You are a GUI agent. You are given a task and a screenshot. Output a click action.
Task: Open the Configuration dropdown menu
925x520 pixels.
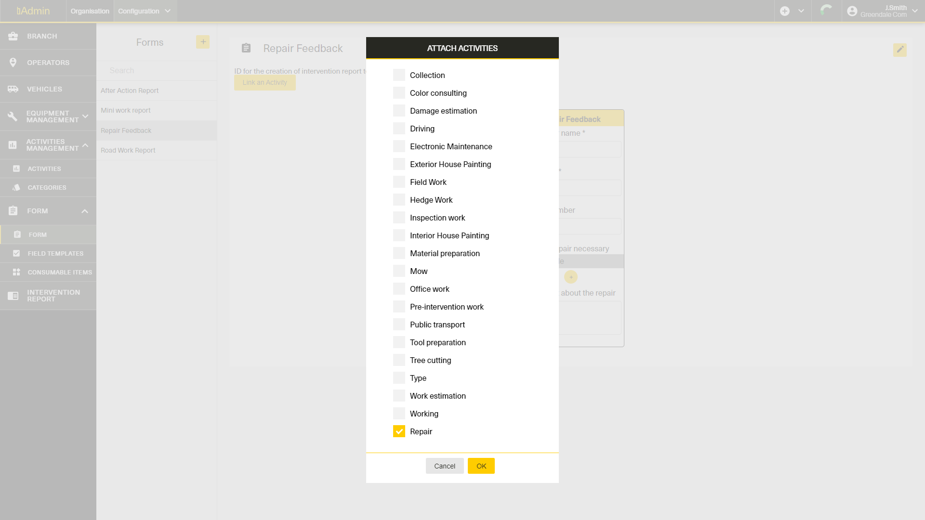point(144,11)
